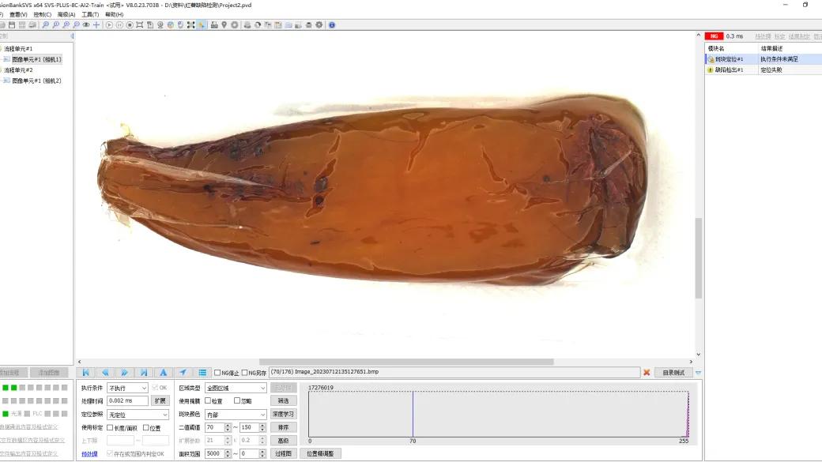Check the 长度/面积 calibration checkbox

click(110, 427)
